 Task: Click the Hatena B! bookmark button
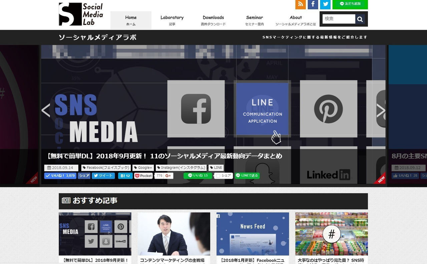(125, 176)
